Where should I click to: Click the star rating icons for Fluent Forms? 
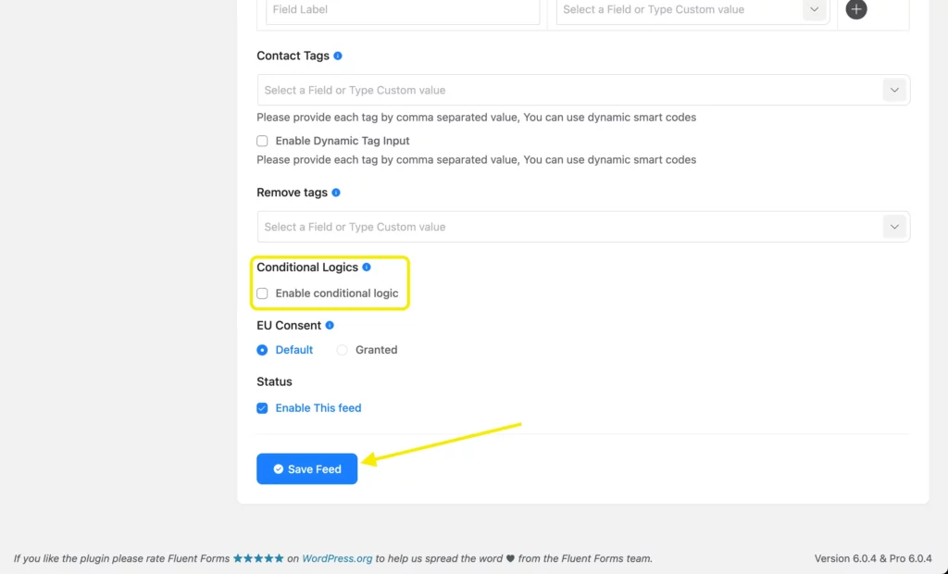[x=258, y=558]
